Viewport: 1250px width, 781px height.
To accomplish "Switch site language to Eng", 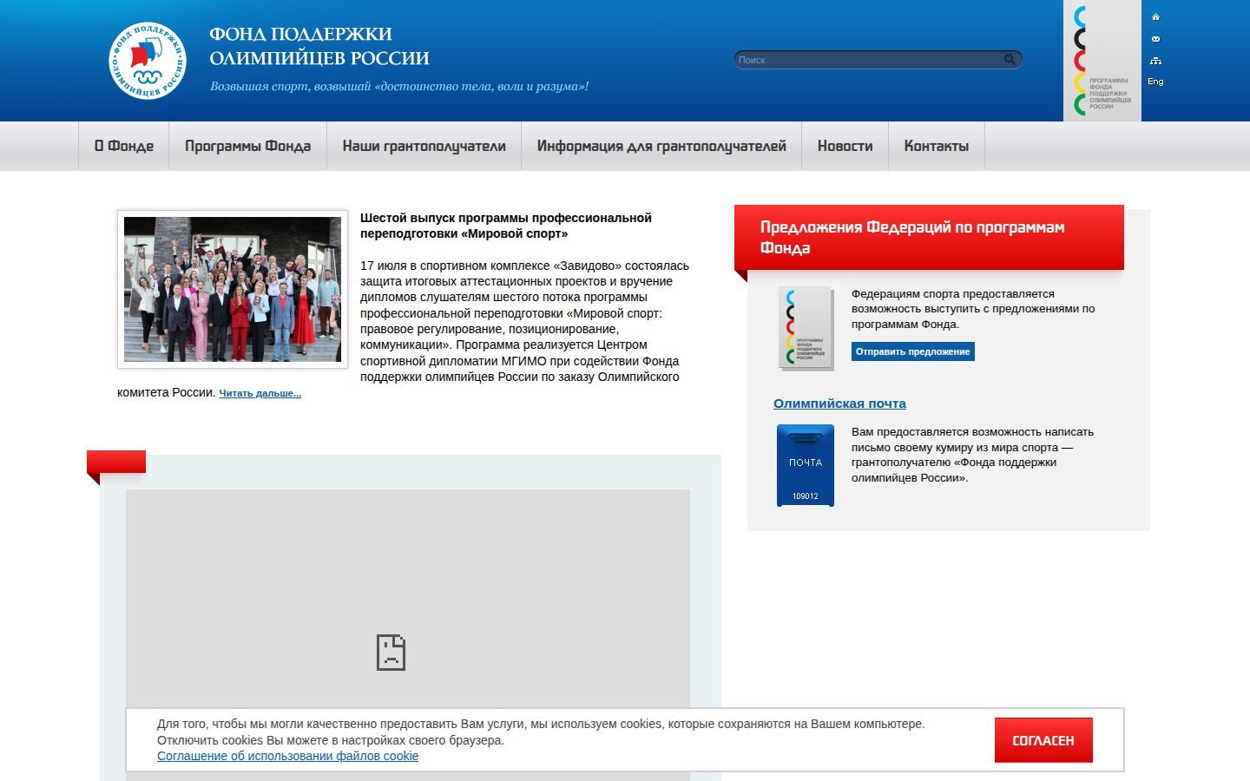I will [1155, 82].
